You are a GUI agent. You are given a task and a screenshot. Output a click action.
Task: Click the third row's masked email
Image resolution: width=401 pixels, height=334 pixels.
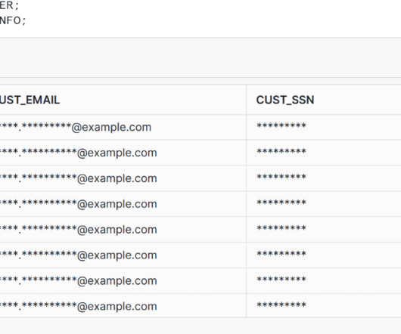pyautogui.click(x=79, y=178)
